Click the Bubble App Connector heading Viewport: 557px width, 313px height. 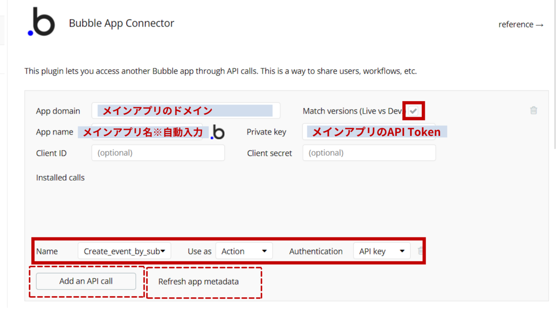click(x=121, y=23)
